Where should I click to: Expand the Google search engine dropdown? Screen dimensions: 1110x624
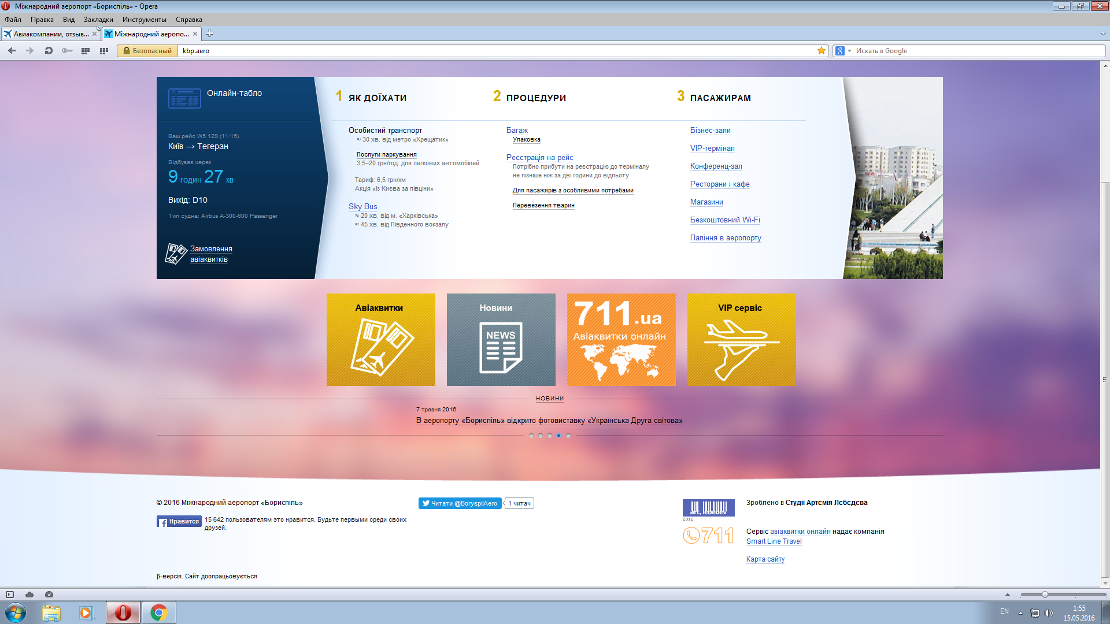click(x=849, y=51)
